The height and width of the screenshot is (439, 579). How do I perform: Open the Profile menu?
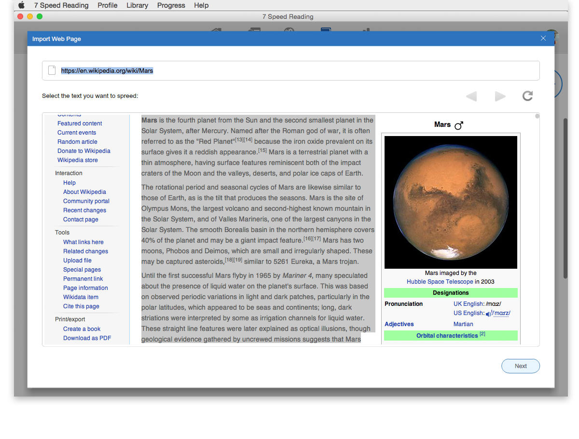(x=107, y=5)
